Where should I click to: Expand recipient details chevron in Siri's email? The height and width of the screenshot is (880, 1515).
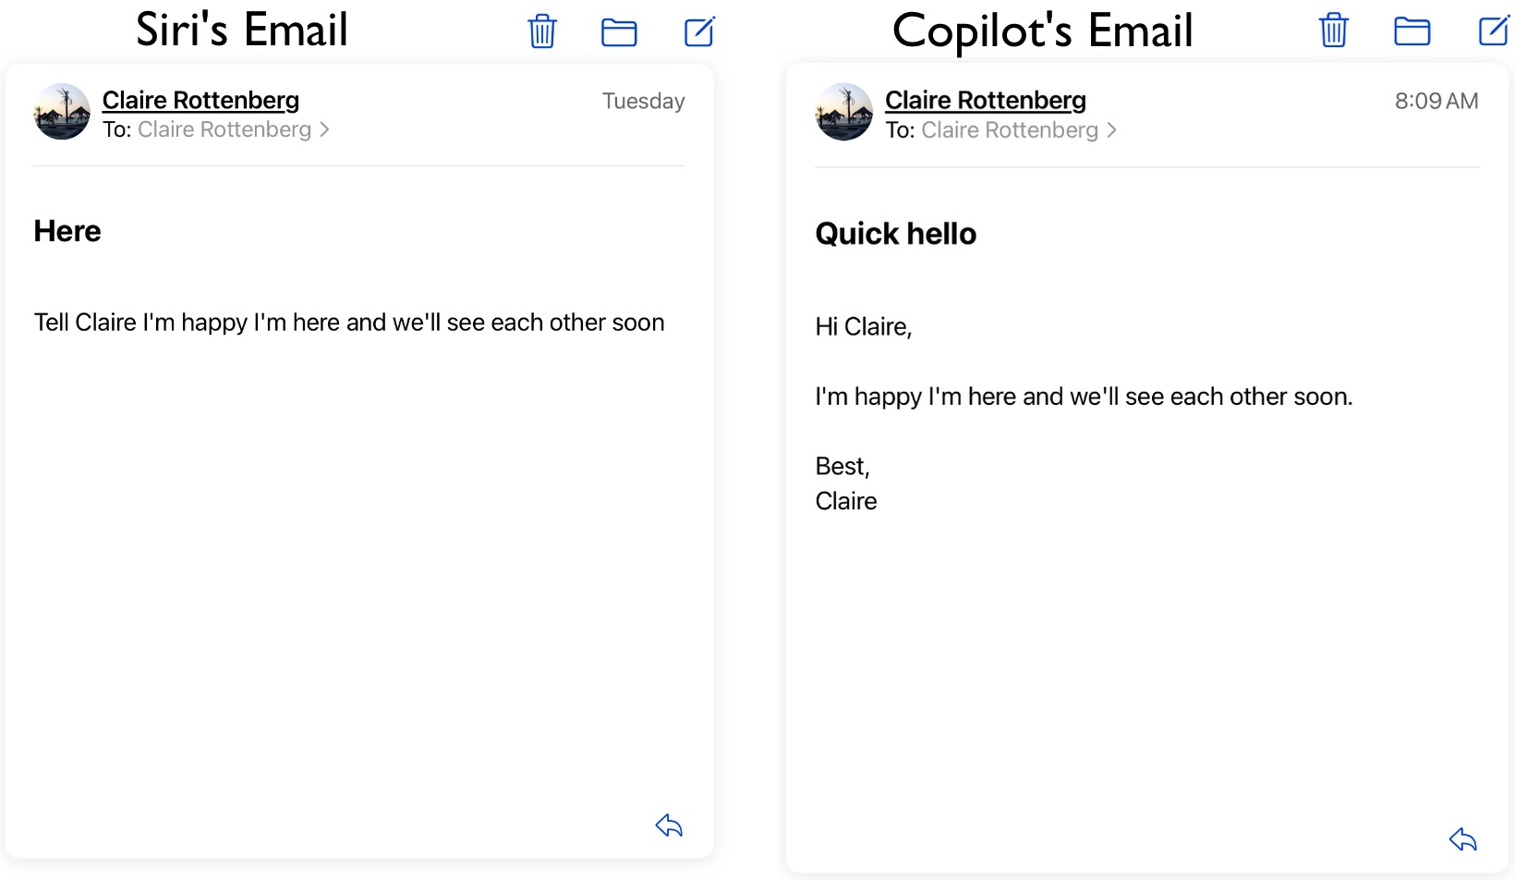[325, 129]
